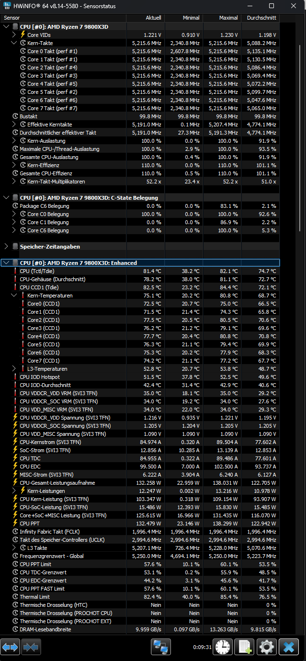Open sensor settings gear icon

point(267,647)
